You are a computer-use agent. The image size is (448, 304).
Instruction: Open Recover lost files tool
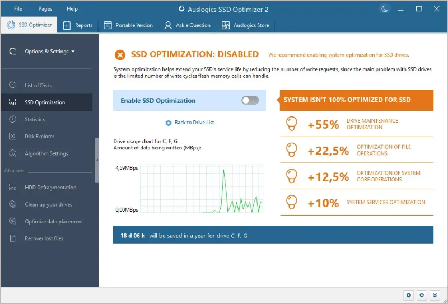pos(44,238)
